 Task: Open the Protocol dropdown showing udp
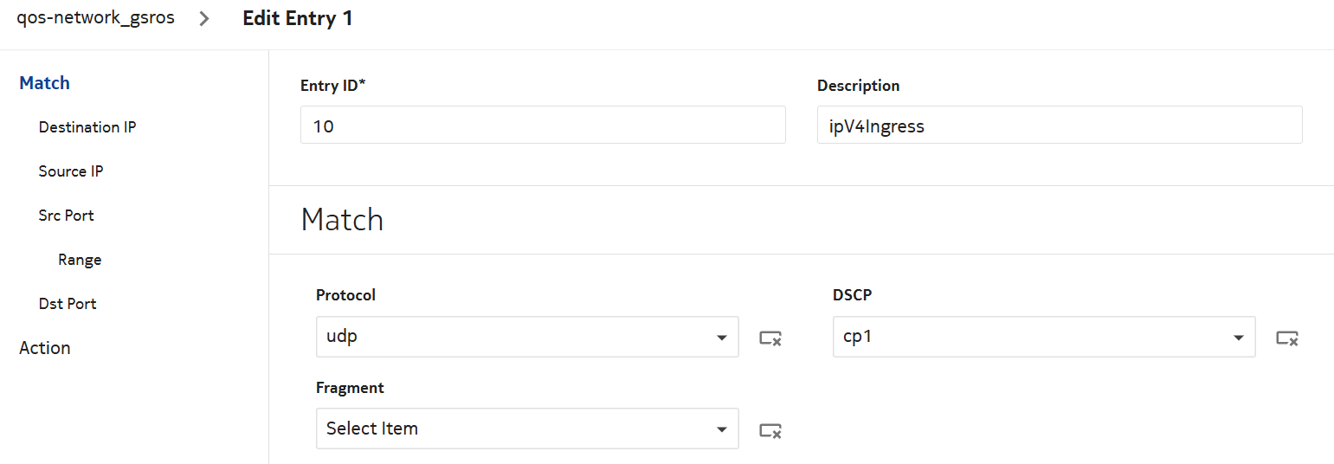[515, 337]
